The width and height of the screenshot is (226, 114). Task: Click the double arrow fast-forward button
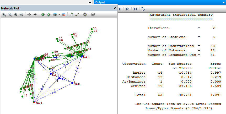pos(127,9)
